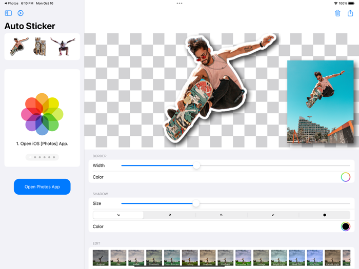Tap the battery indicator in status bar

pyautogui.click(x=351, y=3)
